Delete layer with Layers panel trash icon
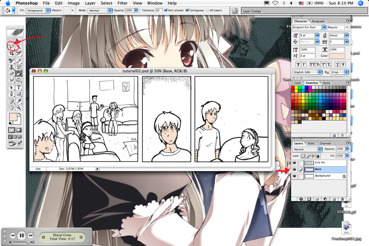Viewport: 369px width, 246px height. [342, 199]
